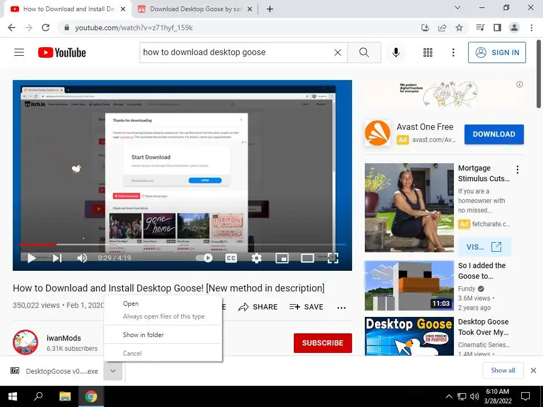
Task: Mute the video volume speaker
Action: tap(82, 258)
